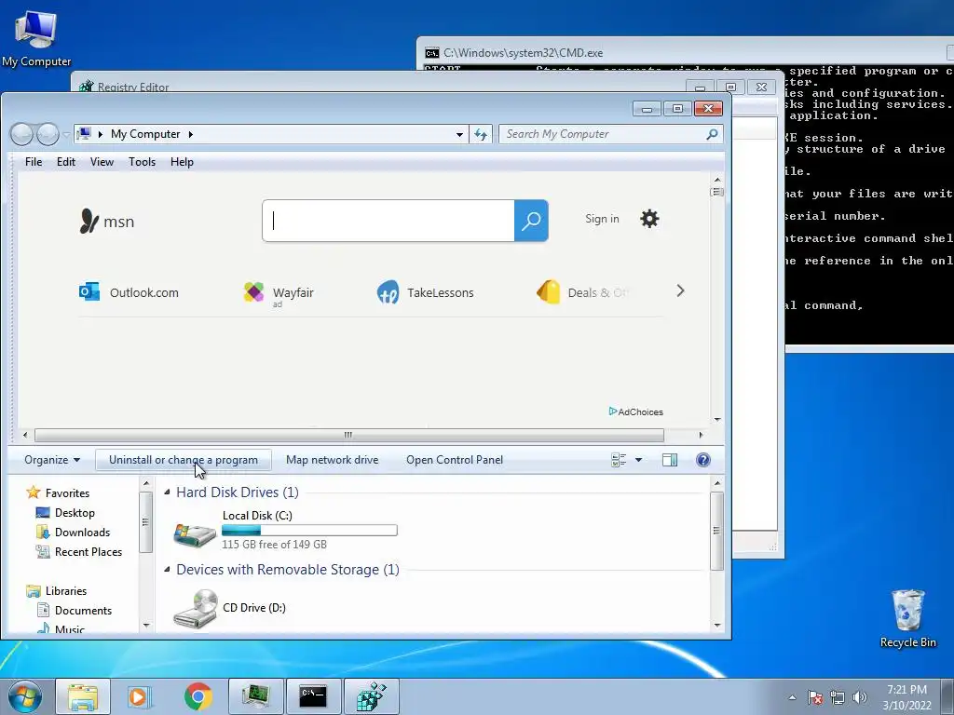Screen dimensions: 954x715
Task: Open My Computer desktop icon
Action: coord(36,39)
